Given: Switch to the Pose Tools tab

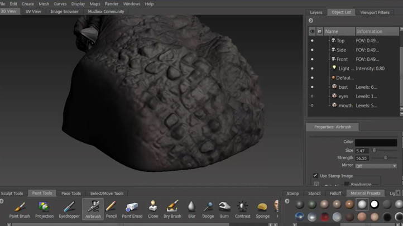Looking at the screenshot, I should [x=71, y=194].
